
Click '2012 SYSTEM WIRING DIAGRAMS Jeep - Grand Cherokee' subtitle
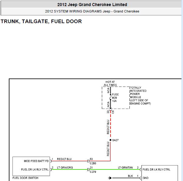click(92, 11)
